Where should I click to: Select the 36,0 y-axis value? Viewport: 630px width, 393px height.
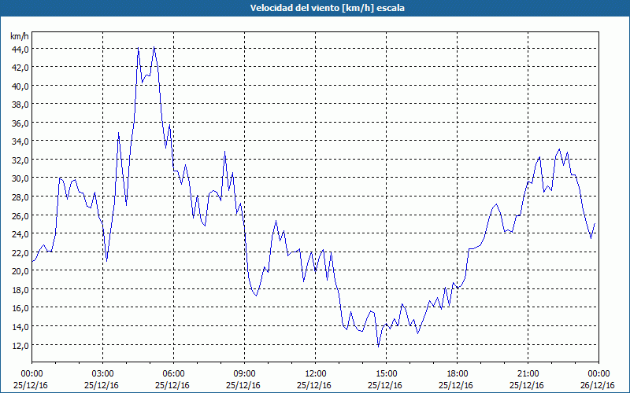20,123
